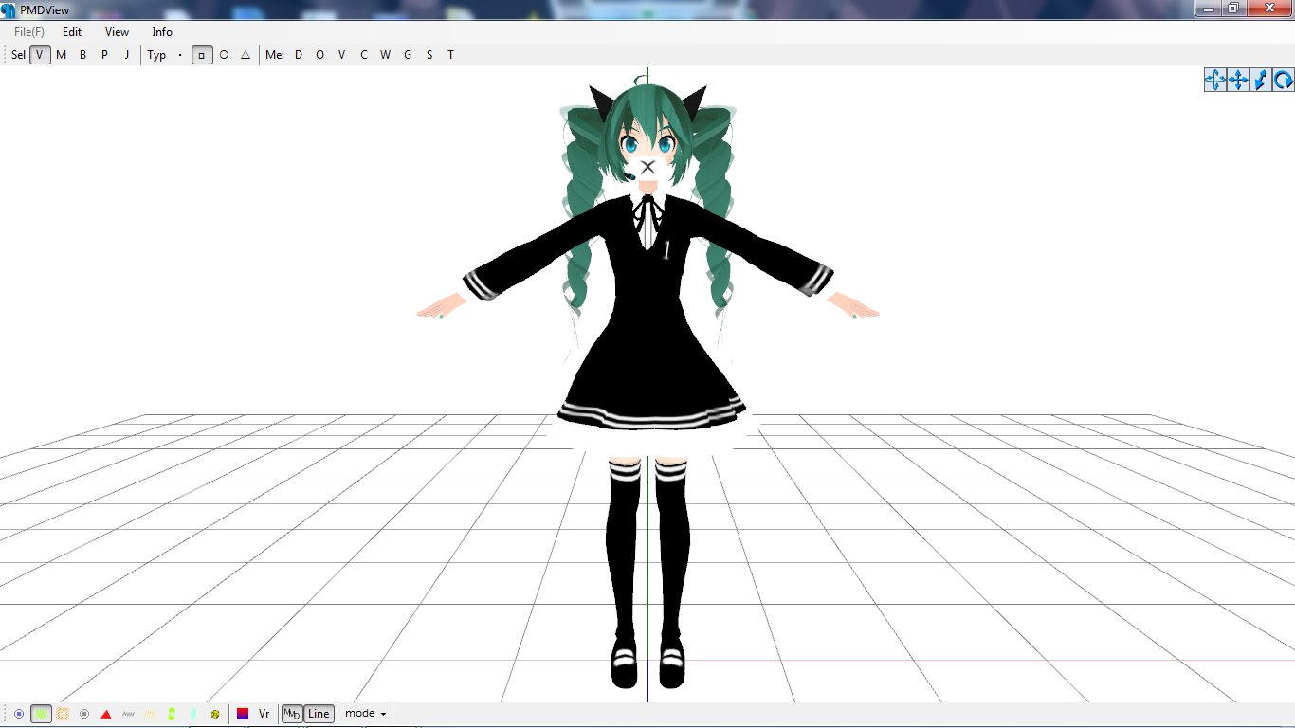Toggle the orange hatched display icon
The width and height of the screenshot is (1295, 728).
click(63, 714)
